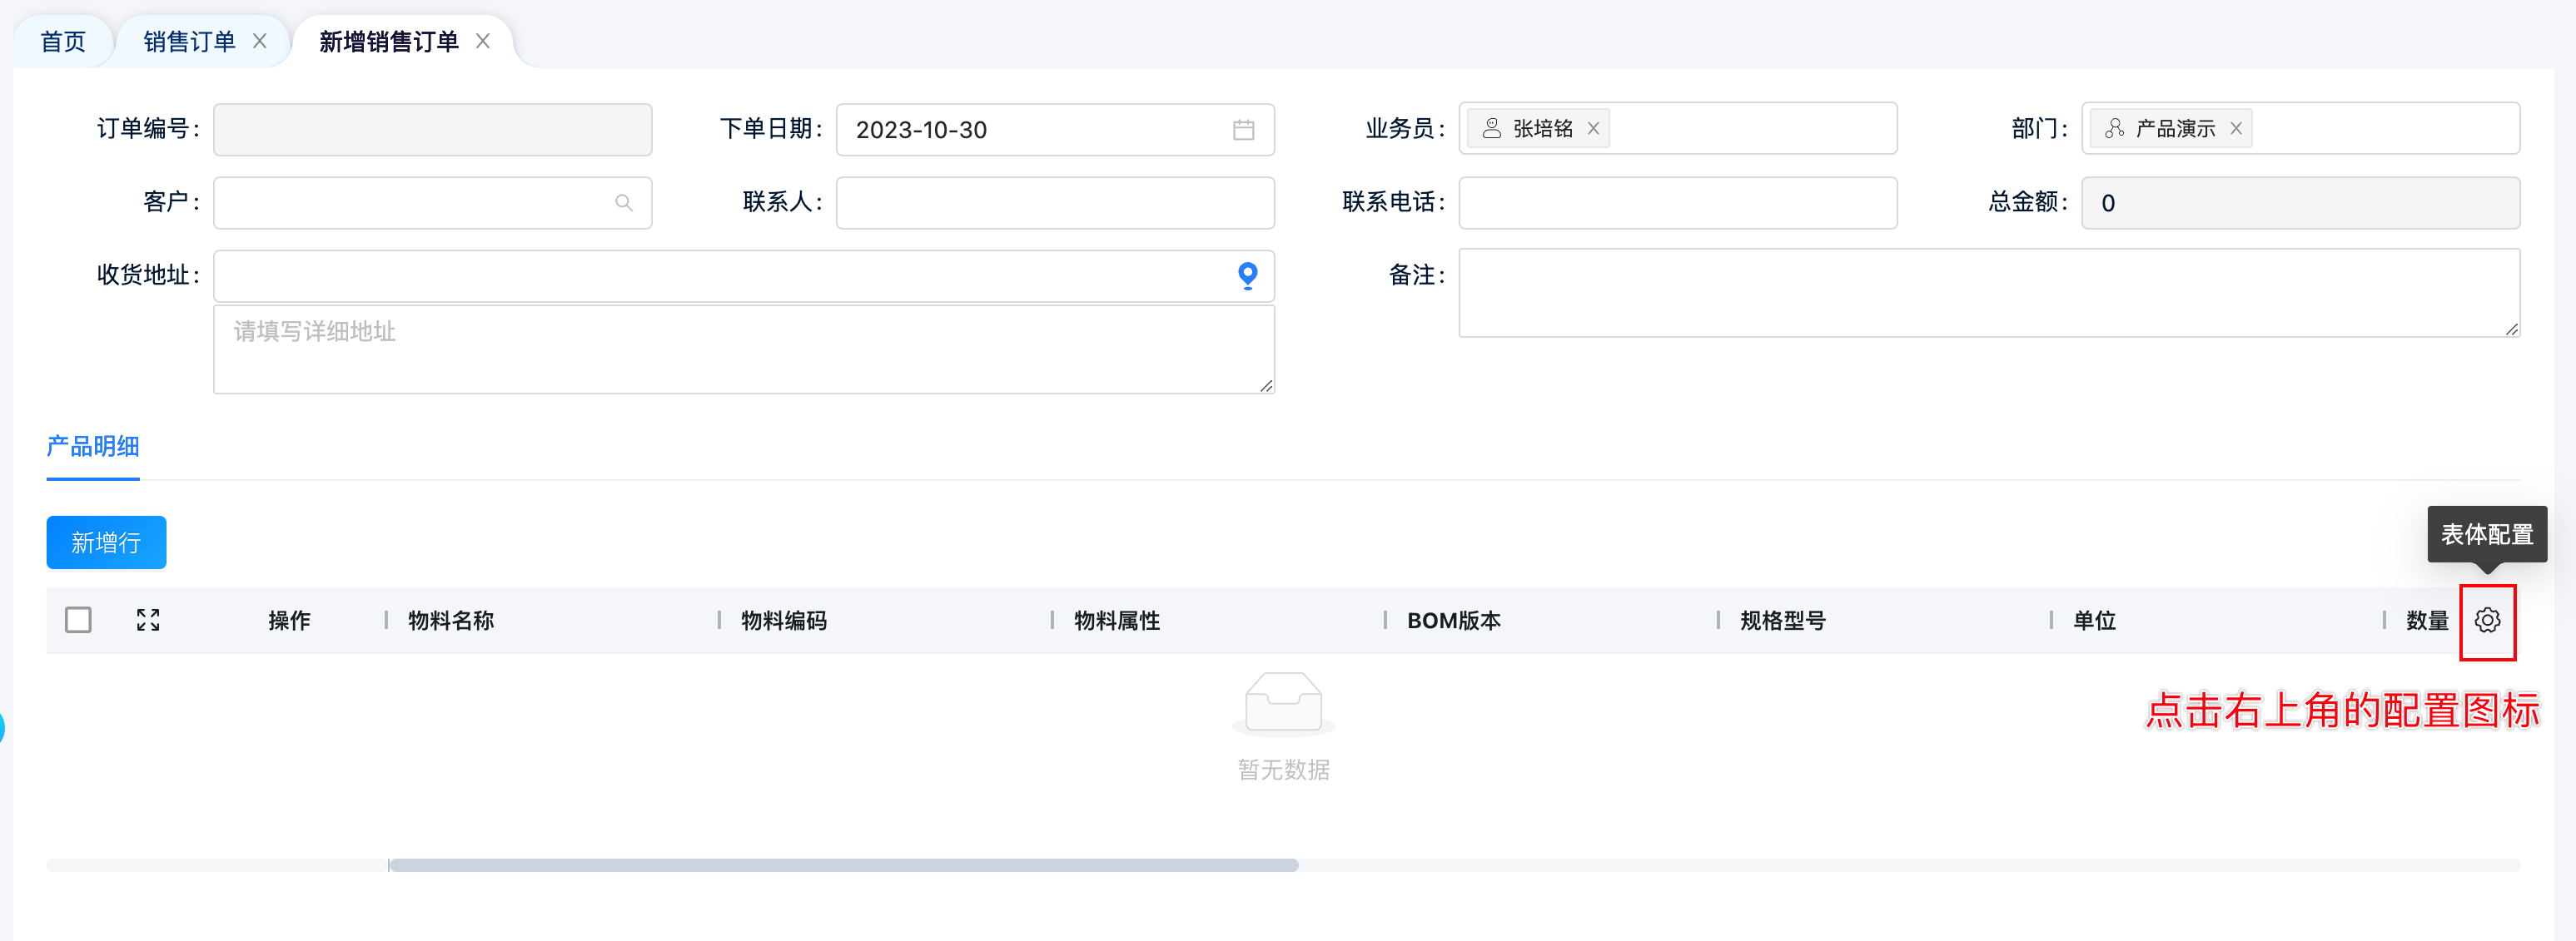Switch to the 销售订单 tab
The image size is (2576, 941).
[189, 41]
